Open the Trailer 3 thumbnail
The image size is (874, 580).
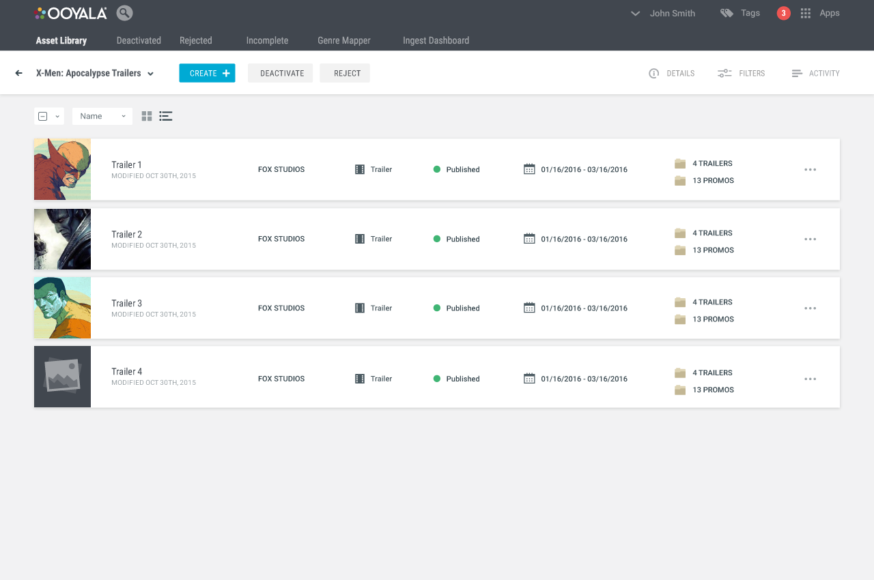[x=62, y=308]
